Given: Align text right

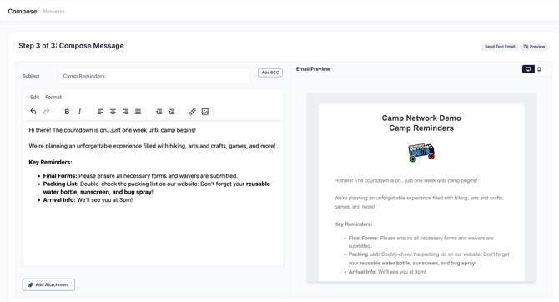Looking at the screenshot, I should 125,112.
